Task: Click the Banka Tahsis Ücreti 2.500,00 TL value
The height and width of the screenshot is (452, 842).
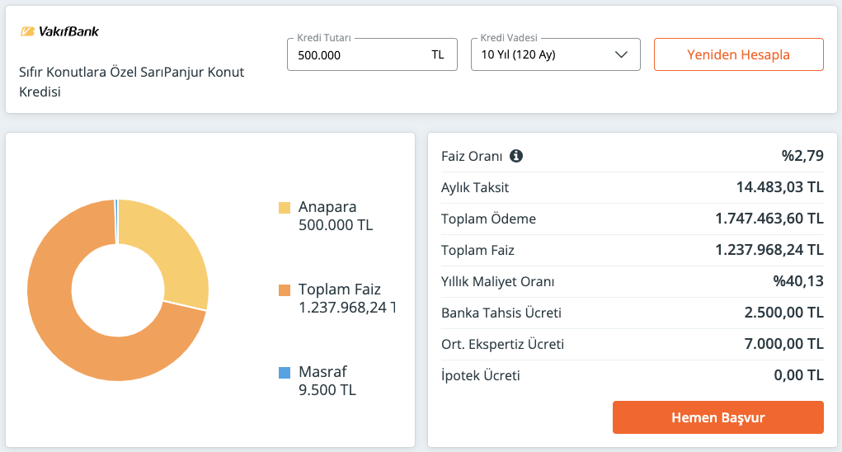Action: pyautogui.click(x=783, y=313)
